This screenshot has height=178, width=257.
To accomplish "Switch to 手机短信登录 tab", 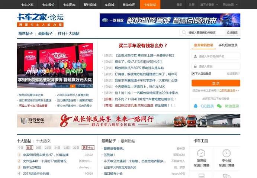I will click(228, 45).
